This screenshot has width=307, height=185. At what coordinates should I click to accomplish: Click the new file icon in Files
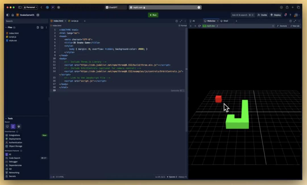pos(38,28)
